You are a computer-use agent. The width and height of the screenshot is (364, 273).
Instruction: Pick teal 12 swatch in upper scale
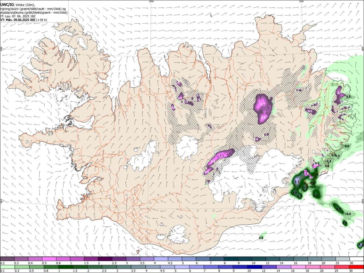[x=273, y=259]
